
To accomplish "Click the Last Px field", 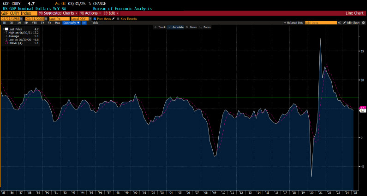I will [x=59, y=19].
